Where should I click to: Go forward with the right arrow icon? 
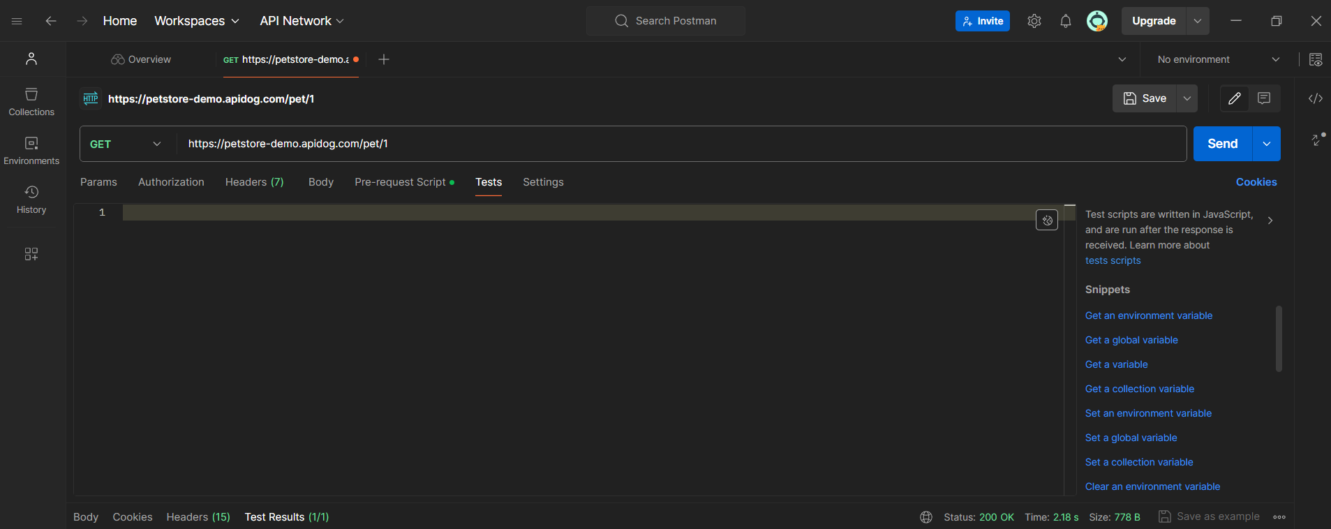click(82, 21)
